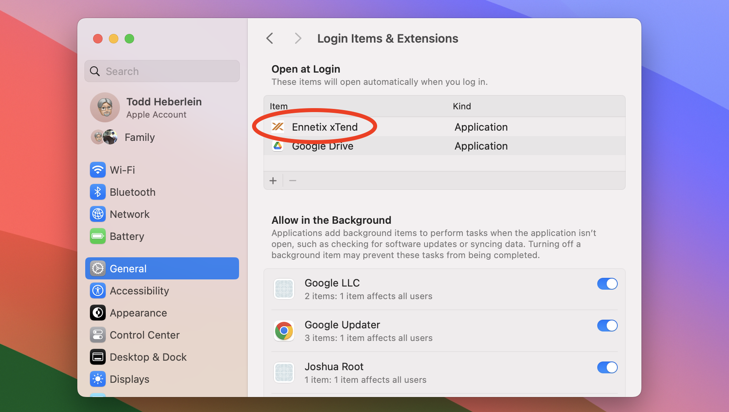This screenshot has height=412, width=729.
Task: Open Todd Heberlein Apple Account
Action: (x=162, y=107)
